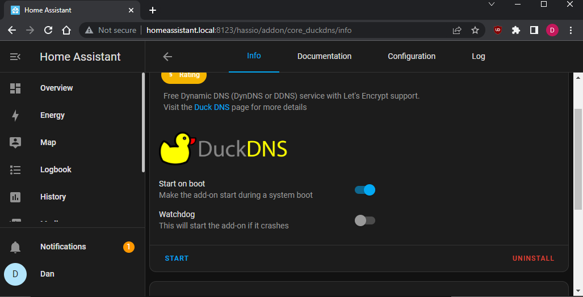
Task: Disable Start on boot toggle
Action: (x=365, y=190)
